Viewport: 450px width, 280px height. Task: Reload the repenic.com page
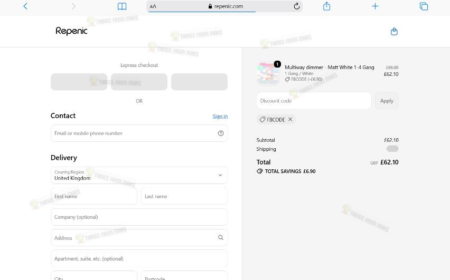[x=297, y=6]
